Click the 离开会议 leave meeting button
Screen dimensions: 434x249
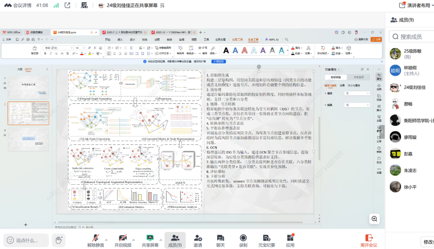click(369, 240)
